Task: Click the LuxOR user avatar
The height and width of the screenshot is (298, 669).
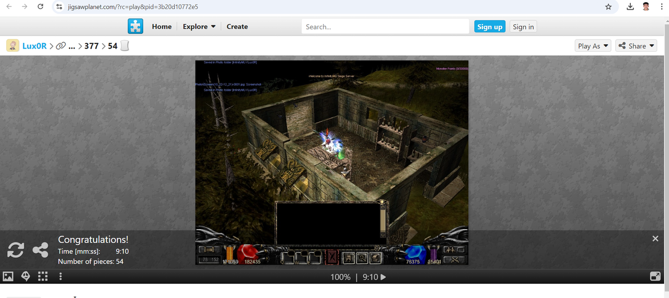Action: (x=13, y=45)
